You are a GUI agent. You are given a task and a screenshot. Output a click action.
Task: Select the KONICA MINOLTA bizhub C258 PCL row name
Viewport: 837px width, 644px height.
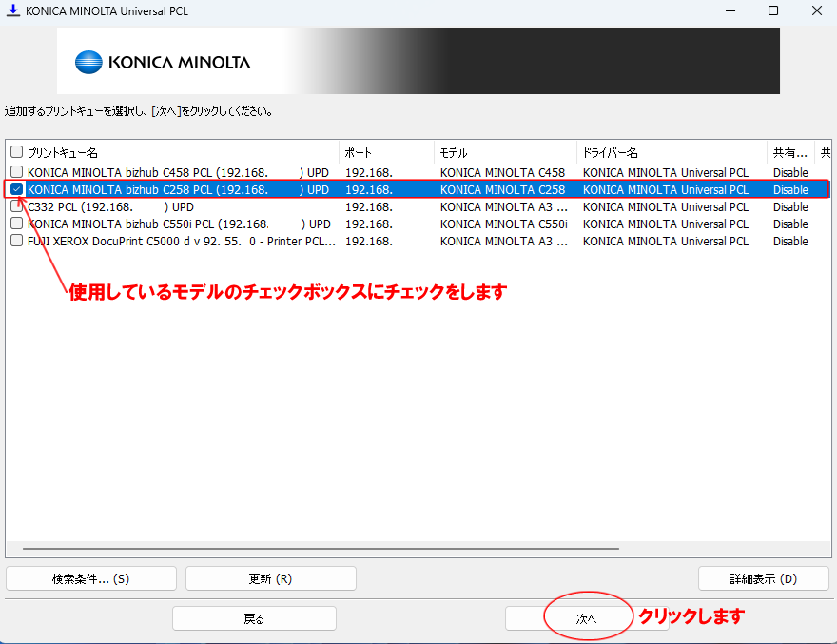pos(178,189)
